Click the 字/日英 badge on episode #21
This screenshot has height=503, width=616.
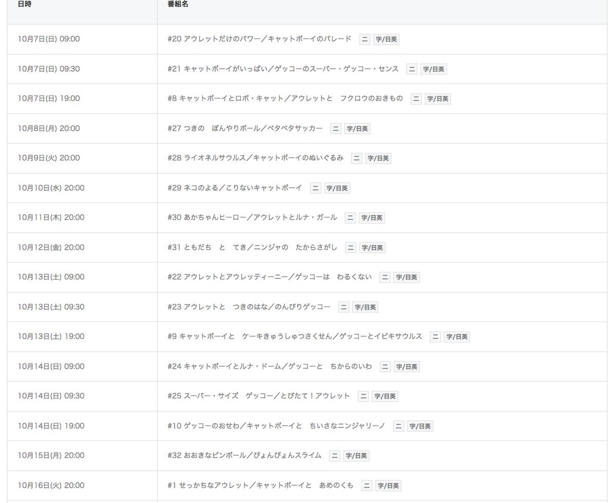click(433, 69)
